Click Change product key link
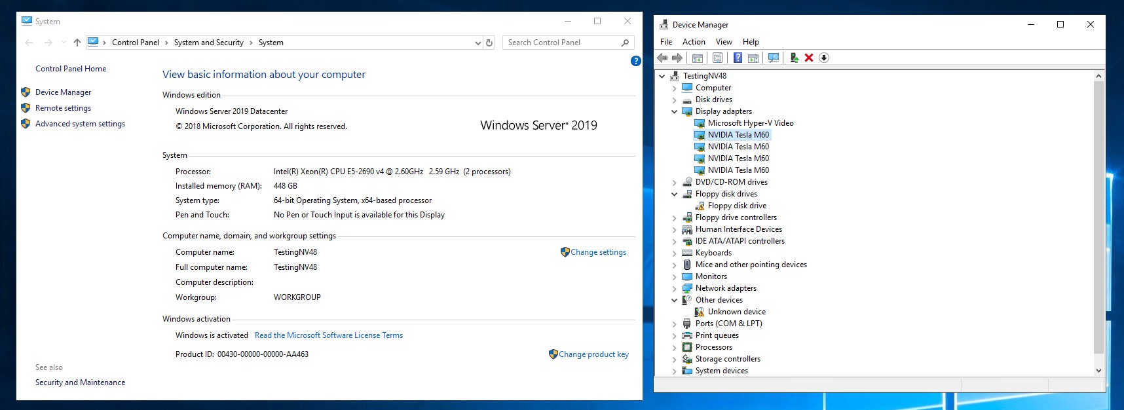Image resolution: width=1124 pixels, height=410 pixels. click(593, 354)
